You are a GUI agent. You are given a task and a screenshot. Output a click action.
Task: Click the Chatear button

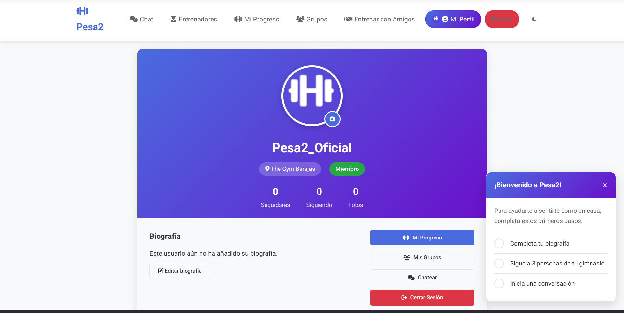(x=422, y=277)
